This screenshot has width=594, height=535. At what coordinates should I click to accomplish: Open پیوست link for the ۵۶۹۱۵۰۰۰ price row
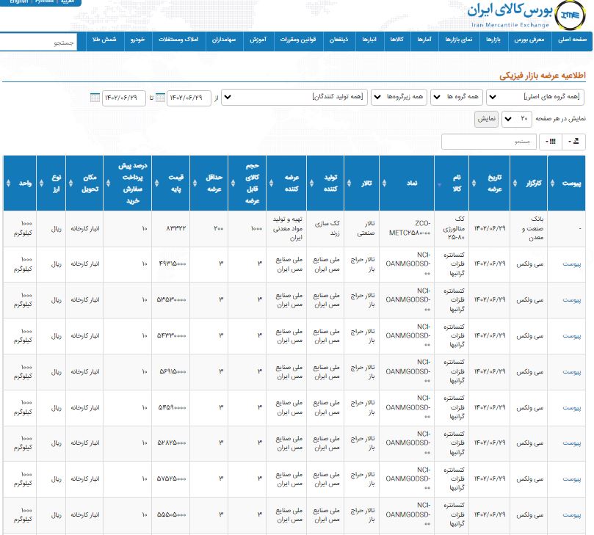tap(572, 372)
